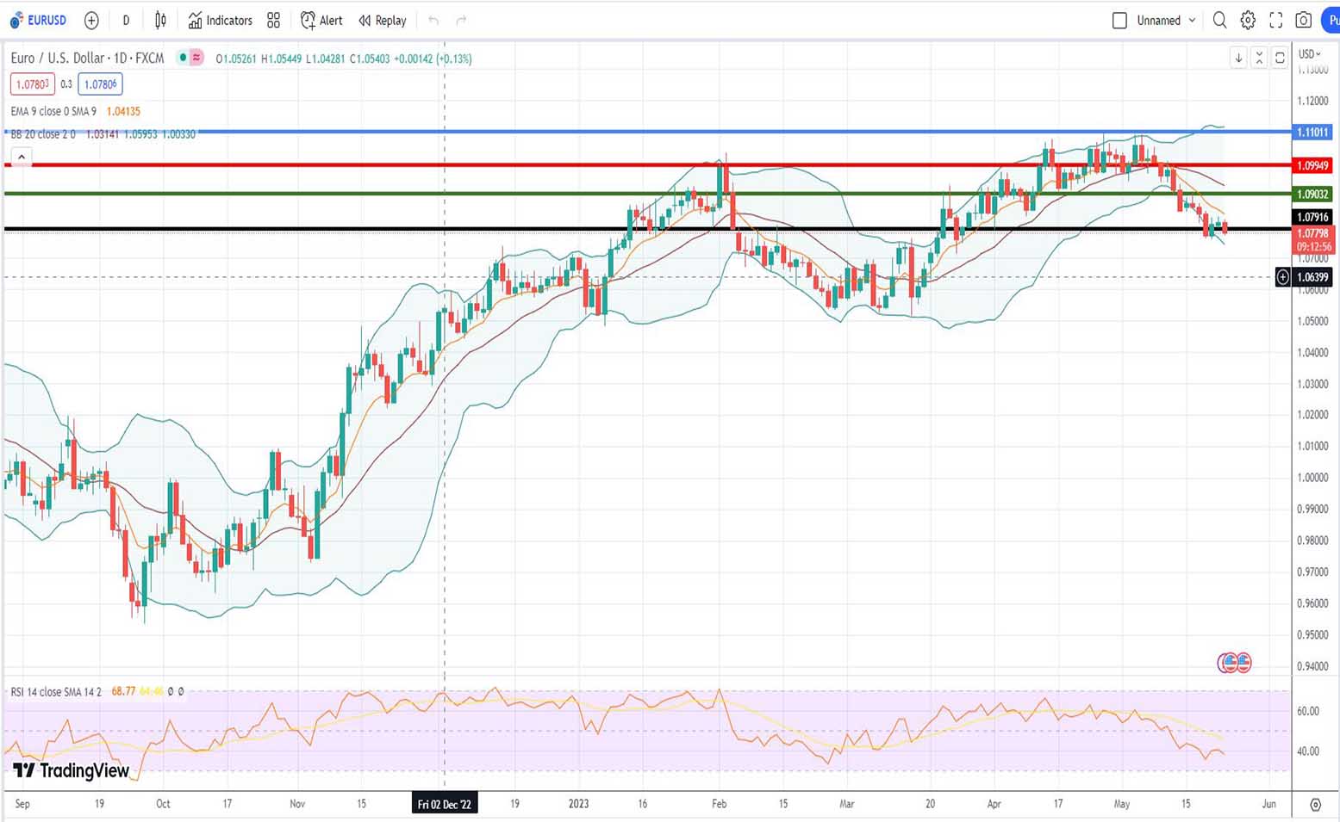
Task: Open the candlestick chart style selector
Action: 160,21
